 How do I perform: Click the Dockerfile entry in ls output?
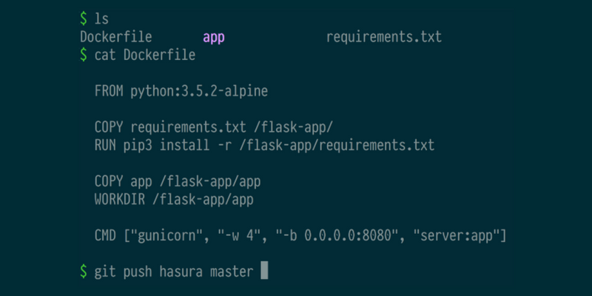tap(116, 37)
